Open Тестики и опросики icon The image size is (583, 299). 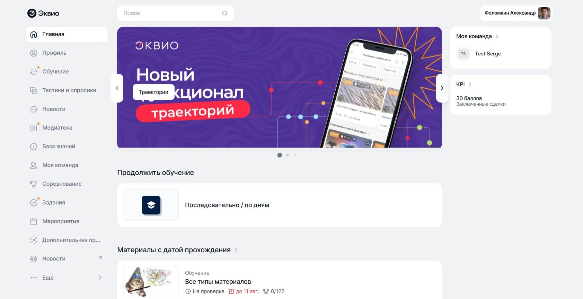tap(34, 90)
